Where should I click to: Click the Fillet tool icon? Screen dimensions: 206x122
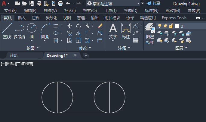click(x=87, y=33)
